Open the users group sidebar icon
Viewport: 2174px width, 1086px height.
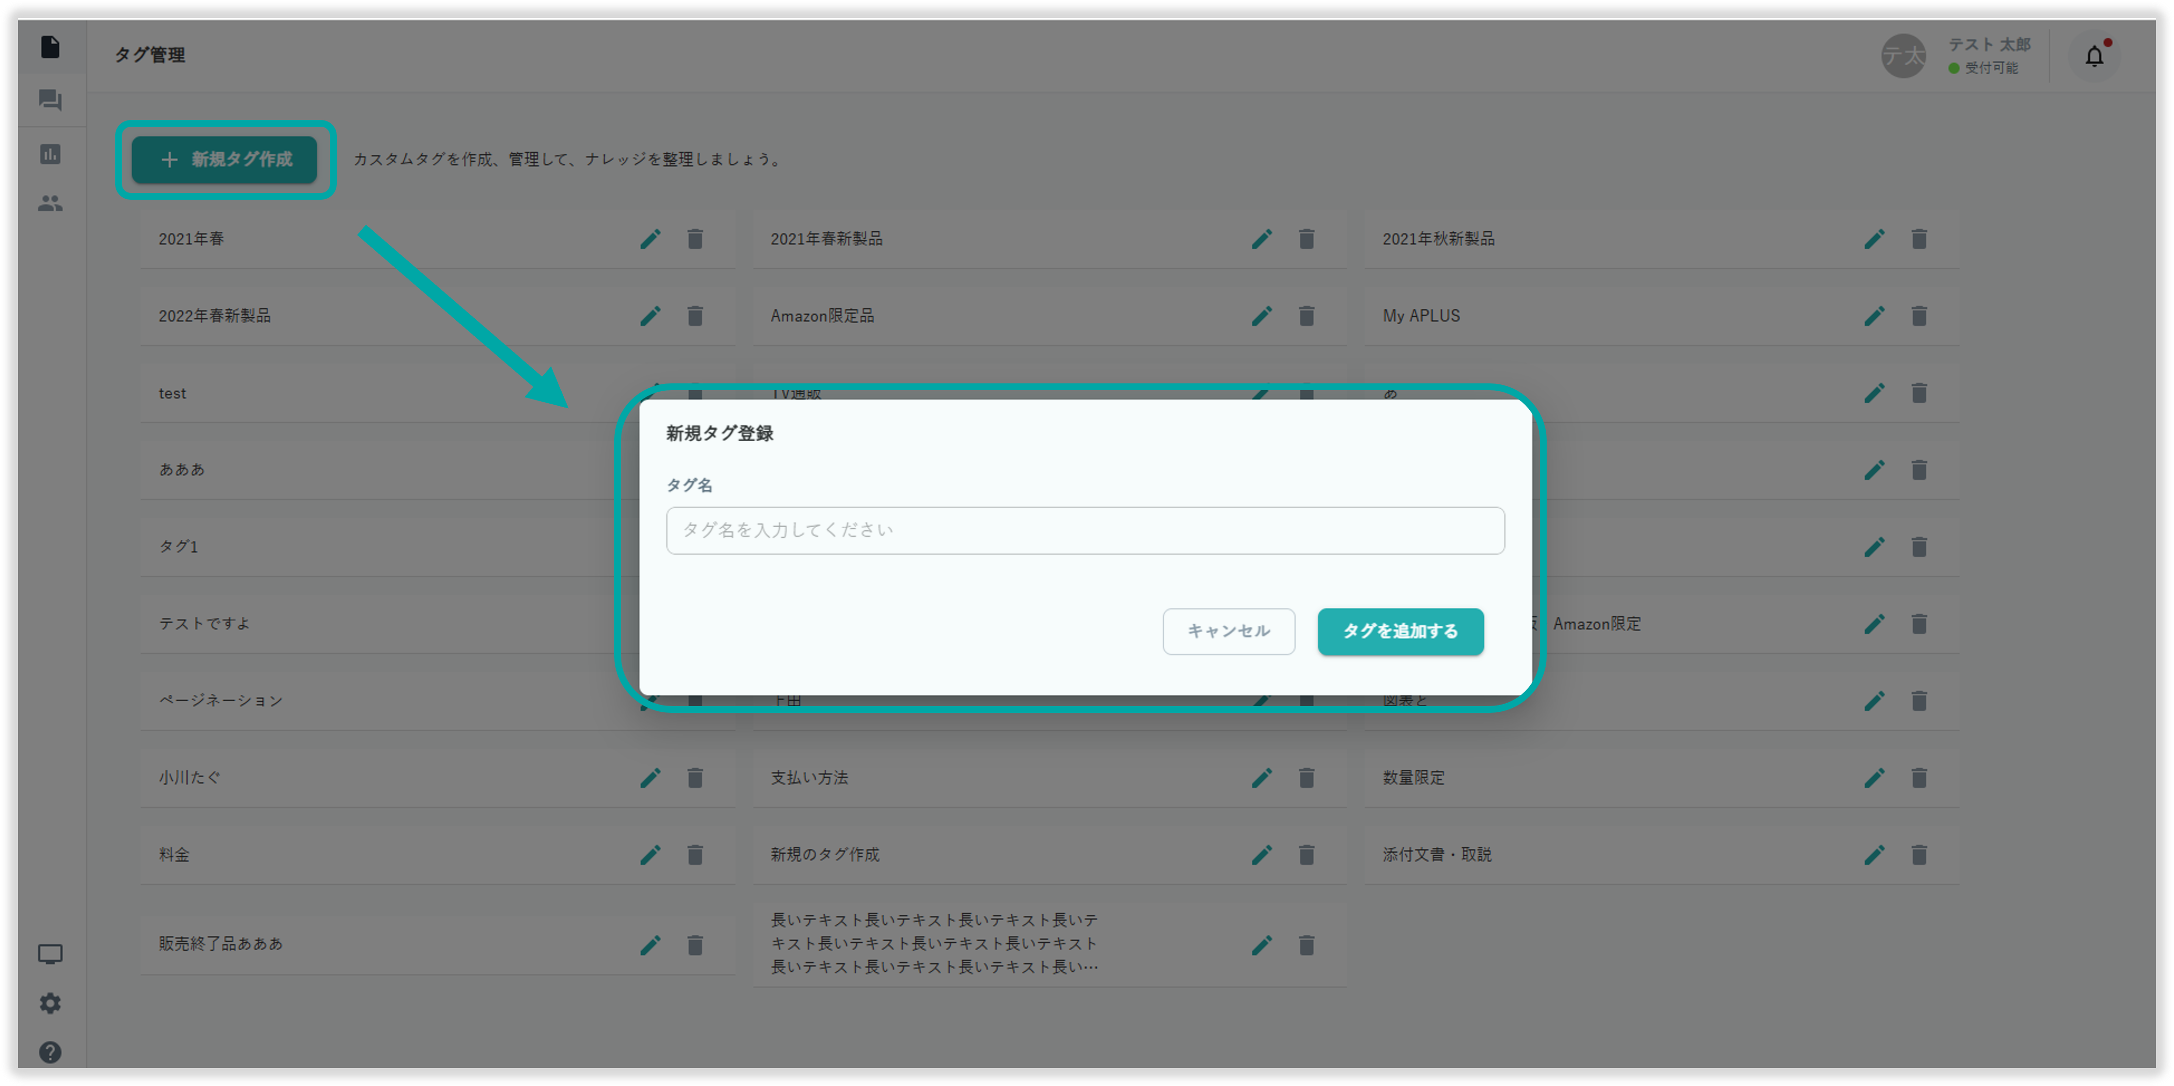click(x=51, y=204)
